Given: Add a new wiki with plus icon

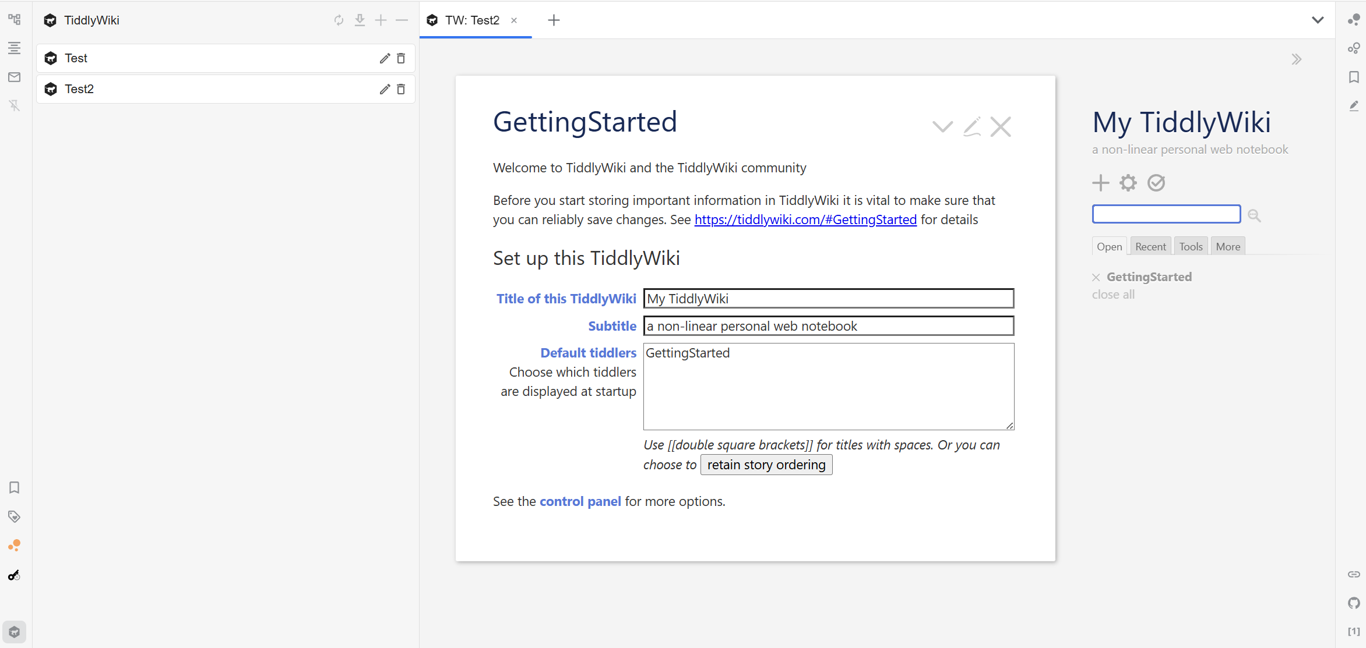Looking at the screenshot, I should [x=381, y=20].
